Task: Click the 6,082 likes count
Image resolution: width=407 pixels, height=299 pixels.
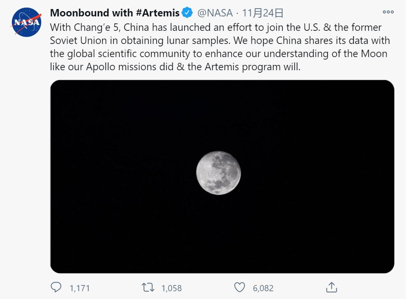Action: 263,288
